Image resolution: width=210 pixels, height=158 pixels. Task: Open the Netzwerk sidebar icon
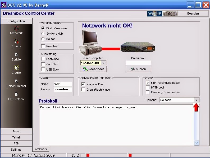click(16, 28)
